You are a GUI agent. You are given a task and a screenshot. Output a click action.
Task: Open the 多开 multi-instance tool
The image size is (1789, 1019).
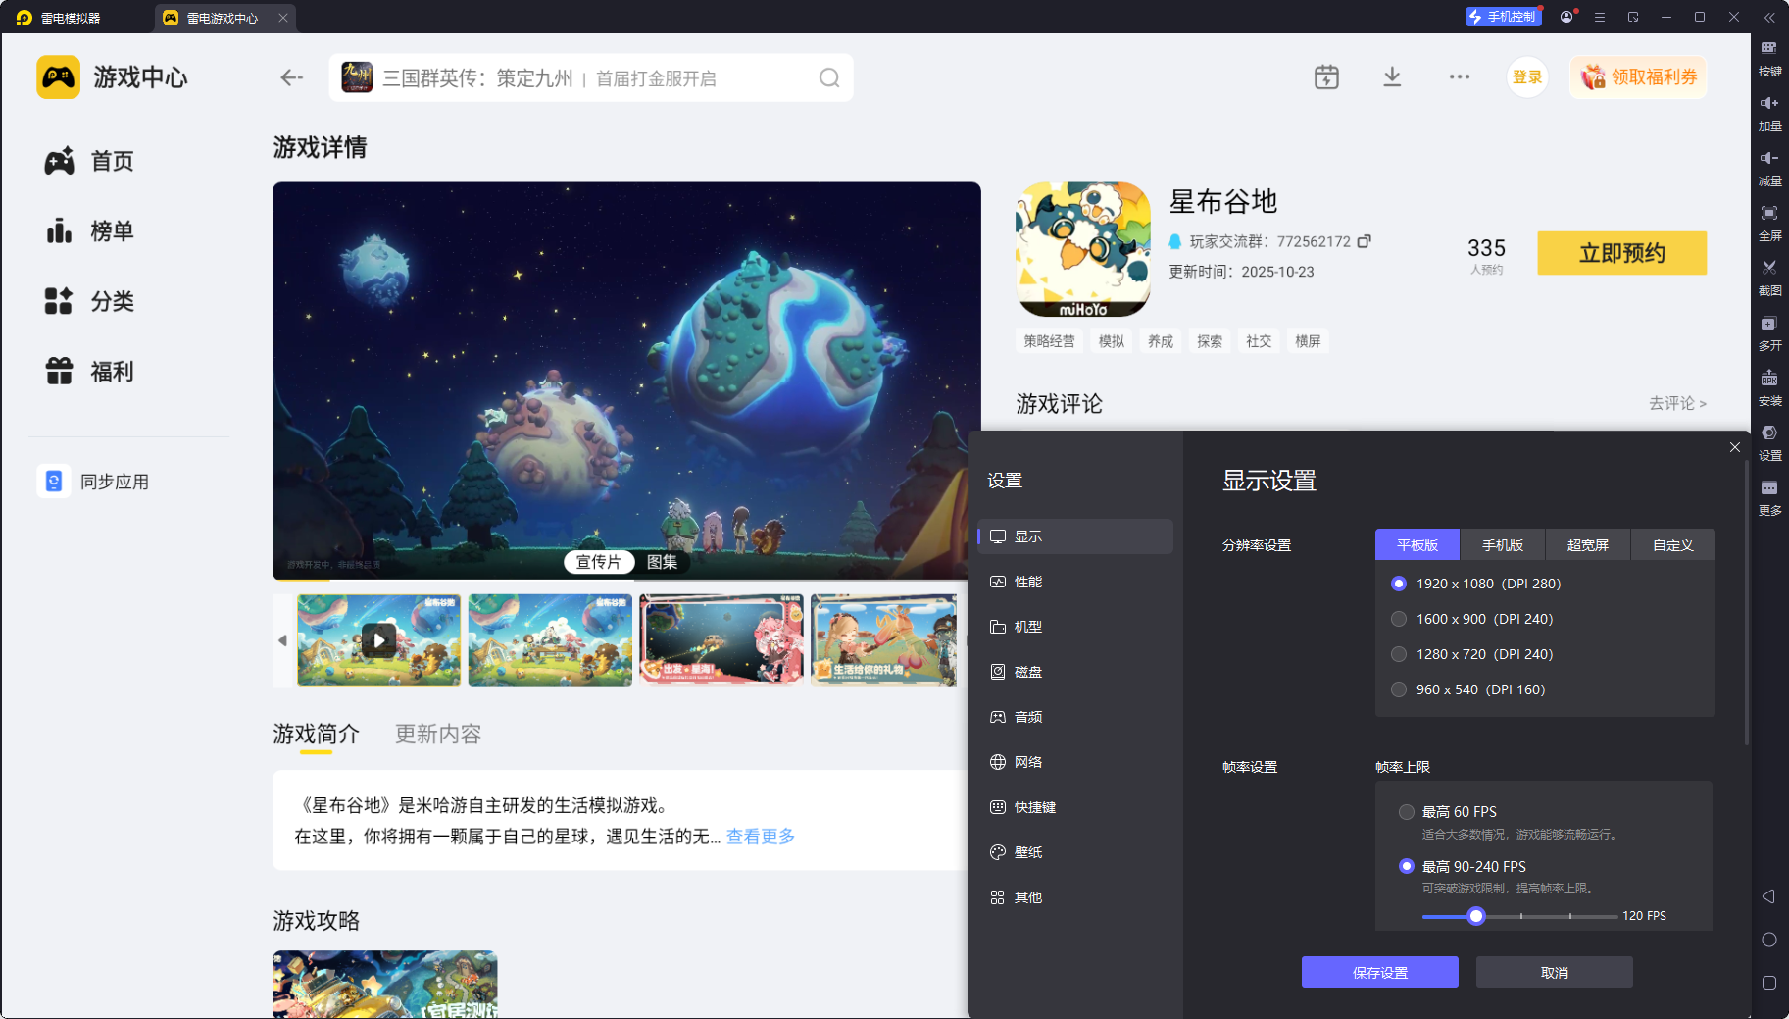1769,332
